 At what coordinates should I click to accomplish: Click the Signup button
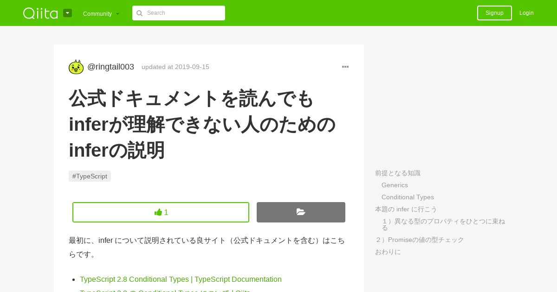click(x=494, y=13)
